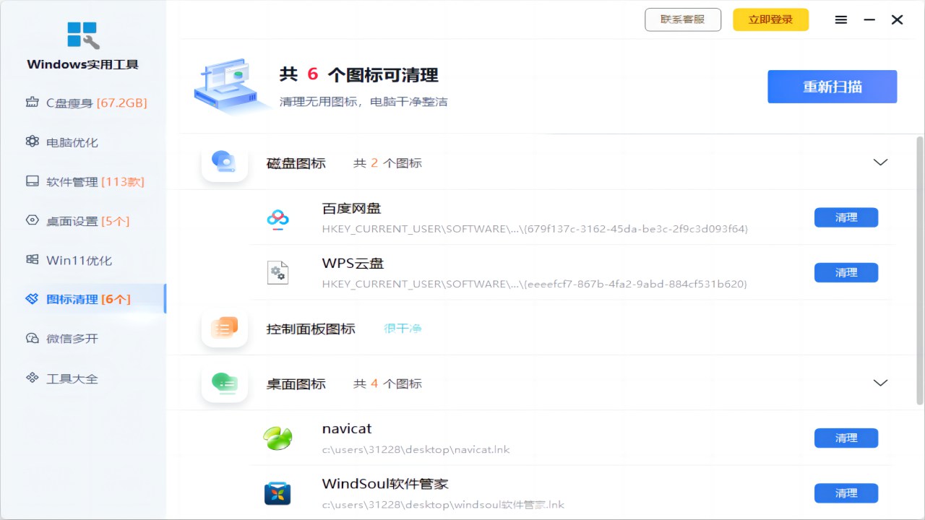Screen dimensions: 925x520
Task: Click the 控制面板图标 category icon
Action: pyautogui.click(x=224, y=329)
